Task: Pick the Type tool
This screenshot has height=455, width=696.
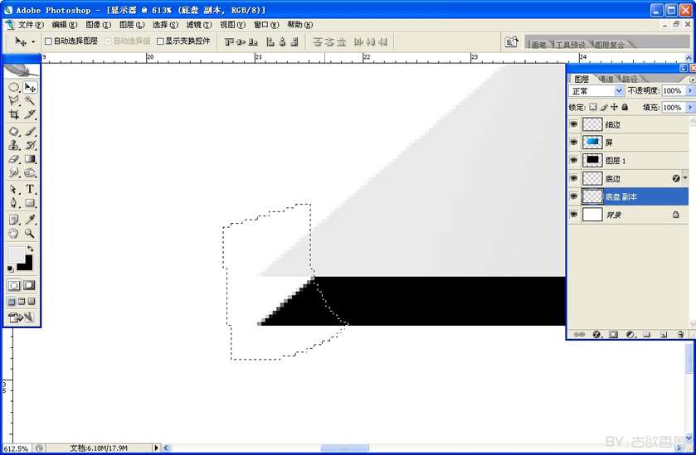Action: point(30,189)
